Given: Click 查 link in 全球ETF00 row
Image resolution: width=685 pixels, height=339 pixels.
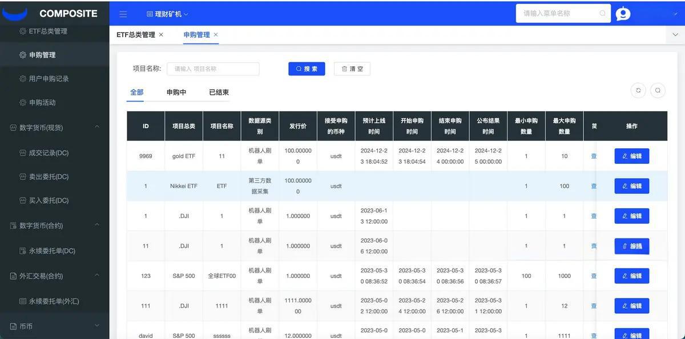Looking at the screenshot, I should pos(594,276).
